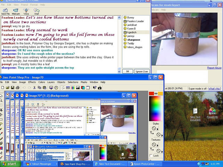Open the Objects menu in Paint Shop Pro
The height and width of the screenshot is (167, 223).
click(61, 82)
